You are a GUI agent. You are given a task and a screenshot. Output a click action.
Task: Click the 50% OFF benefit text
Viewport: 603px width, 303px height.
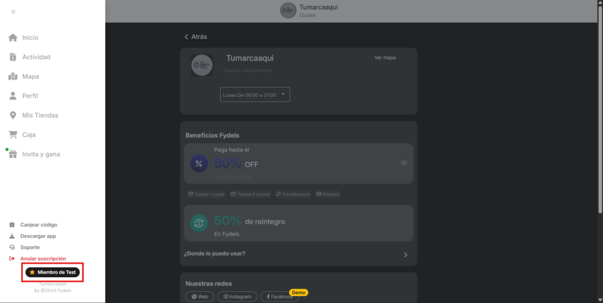coord(236,164)
